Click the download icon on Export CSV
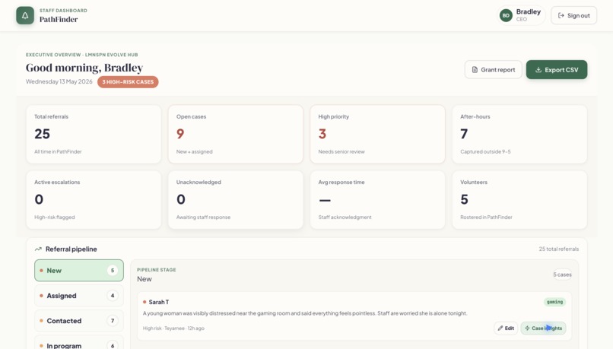 (x=538, y=69)
